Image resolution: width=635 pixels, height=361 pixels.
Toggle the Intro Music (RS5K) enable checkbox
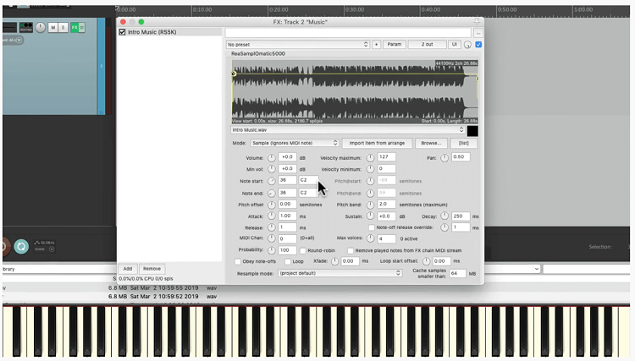click(x=122, y=32)
